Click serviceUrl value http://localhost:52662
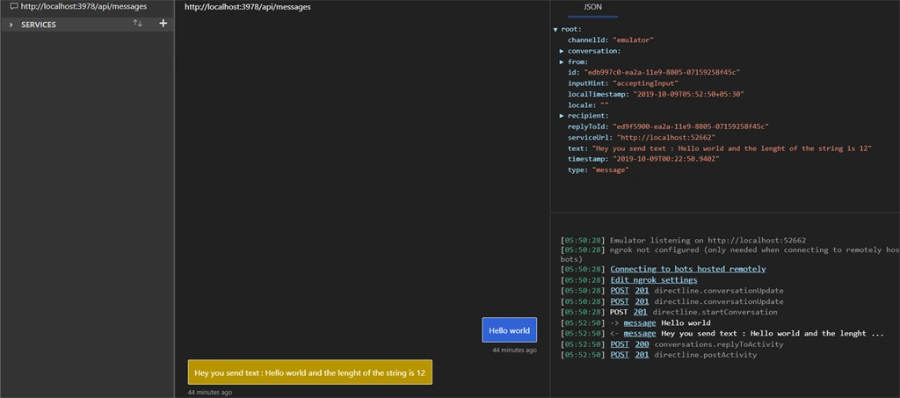Image resolution: width=900 pixels, height=398 pixels. 666,138
